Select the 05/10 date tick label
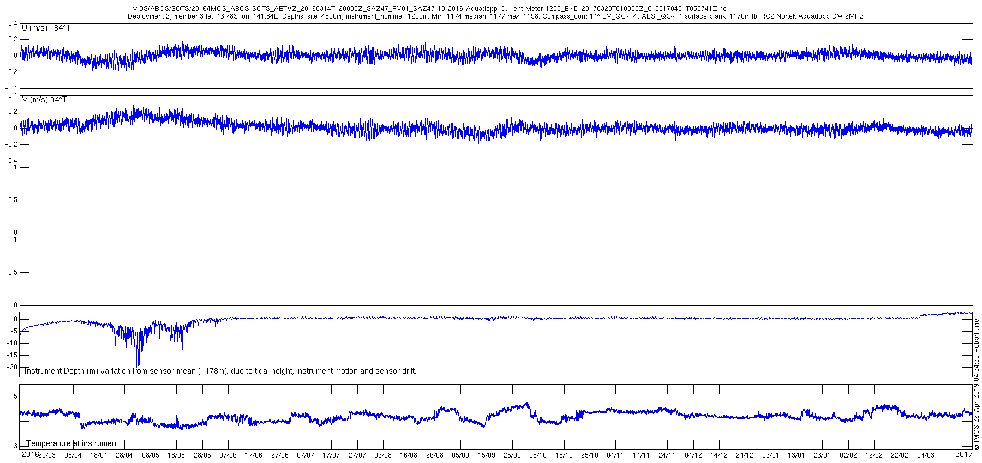982x463 pixels. coord(538,455)
